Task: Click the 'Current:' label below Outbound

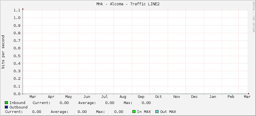Action: [x=14, y=112]
